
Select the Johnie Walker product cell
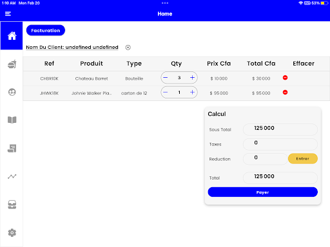click(92, 93)
